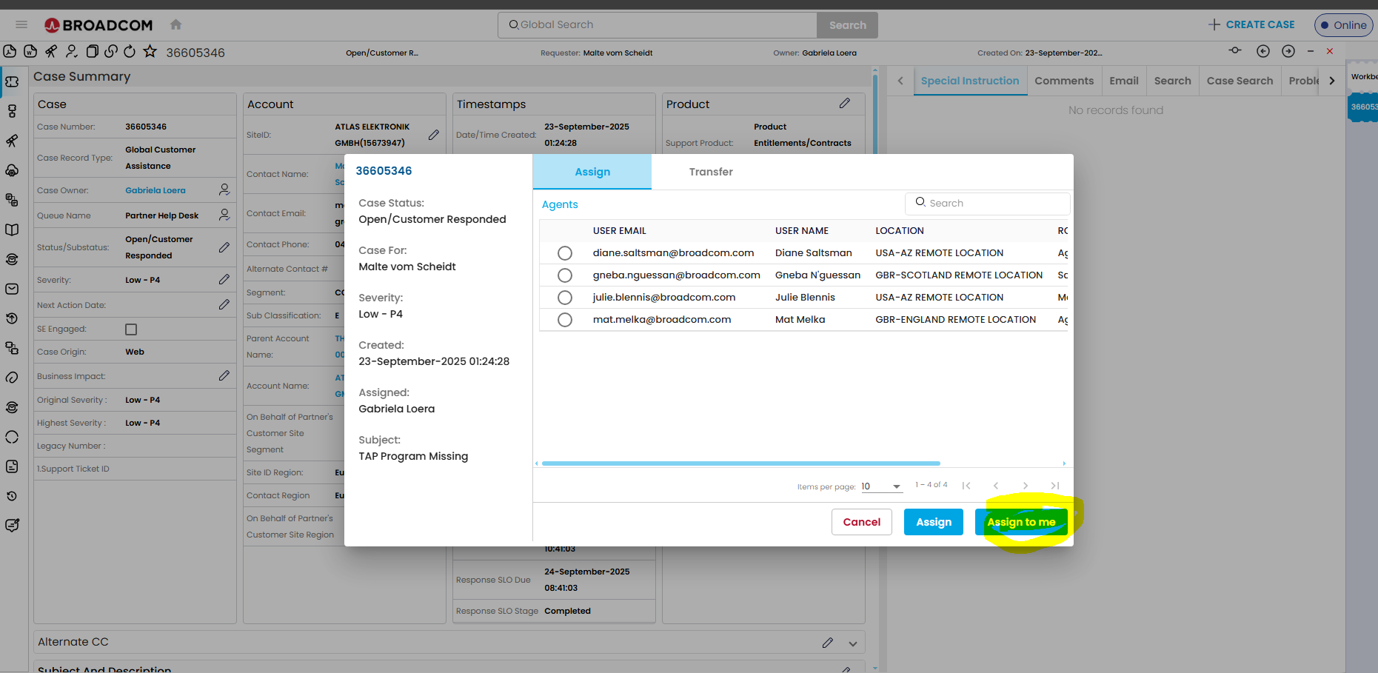Export case as PDF icon
The image size is (1378, 673).
10,51
